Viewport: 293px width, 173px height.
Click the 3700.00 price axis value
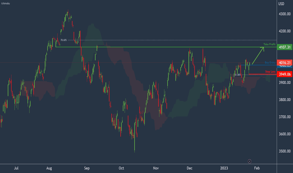point(285,117)
